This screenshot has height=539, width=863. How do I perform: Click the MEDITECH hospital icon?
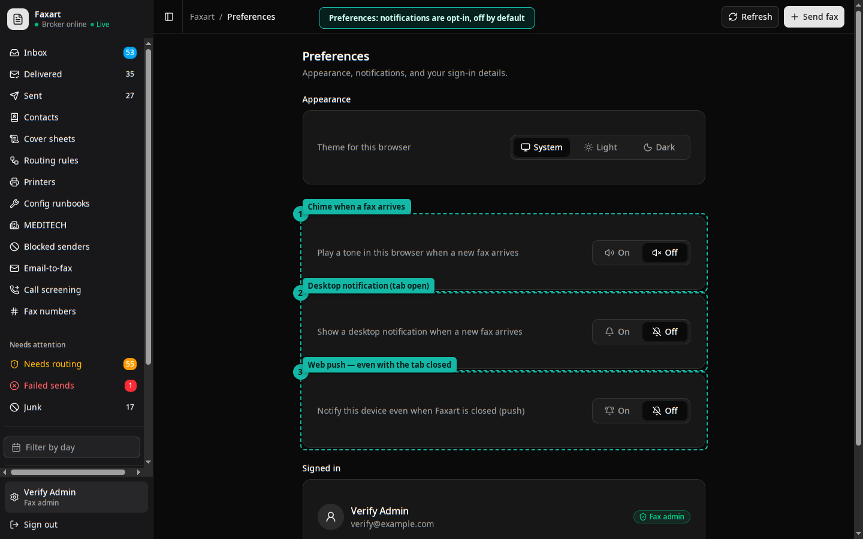(x=14, y=225)
